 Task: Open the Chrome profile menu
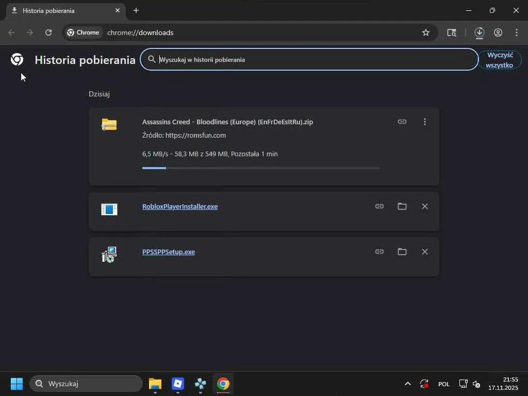pyautogui.click(x=498, y=32)
